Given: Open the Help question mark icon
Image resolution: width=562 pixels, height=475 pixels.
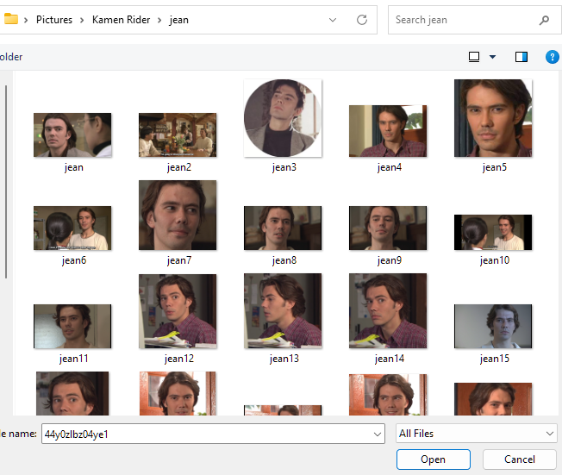Looking at the screenshot, I should tap(552, 57).
